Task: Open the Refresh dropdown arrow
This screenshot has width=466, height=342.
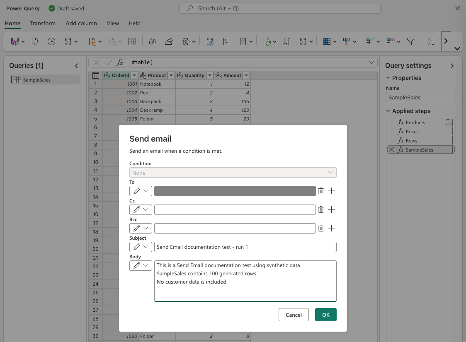Action: click(x=274, y=41)
